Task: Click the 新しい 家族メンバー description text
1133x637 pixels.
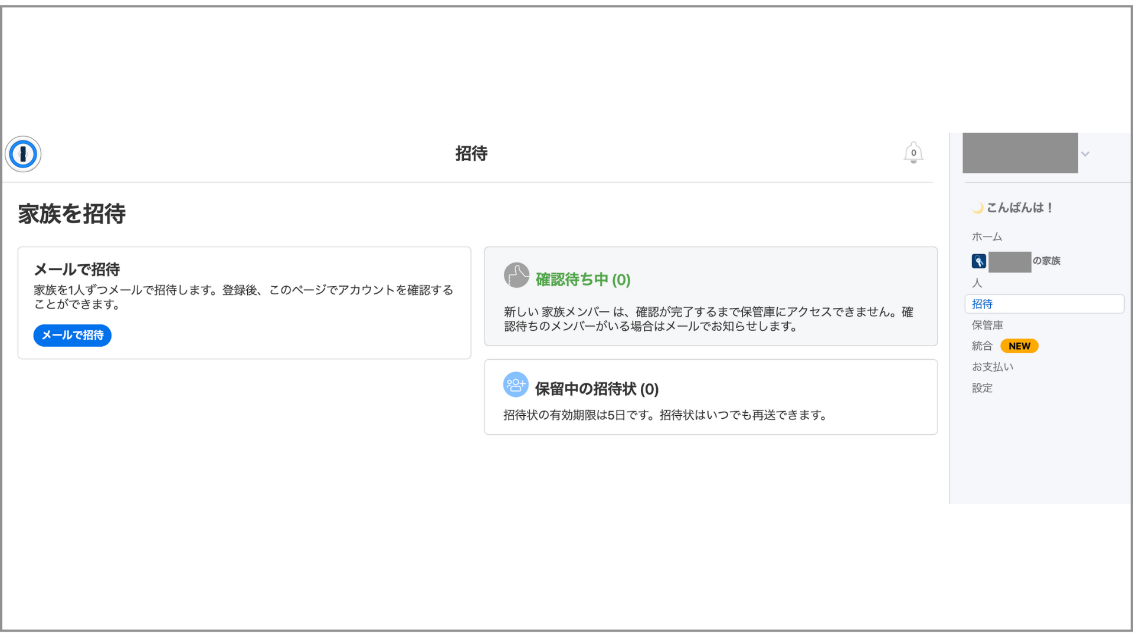Action: pos(708,318)
